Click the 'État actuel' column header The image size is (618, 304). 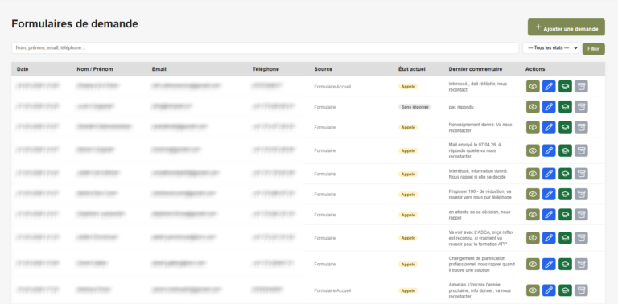coord(411,69)
